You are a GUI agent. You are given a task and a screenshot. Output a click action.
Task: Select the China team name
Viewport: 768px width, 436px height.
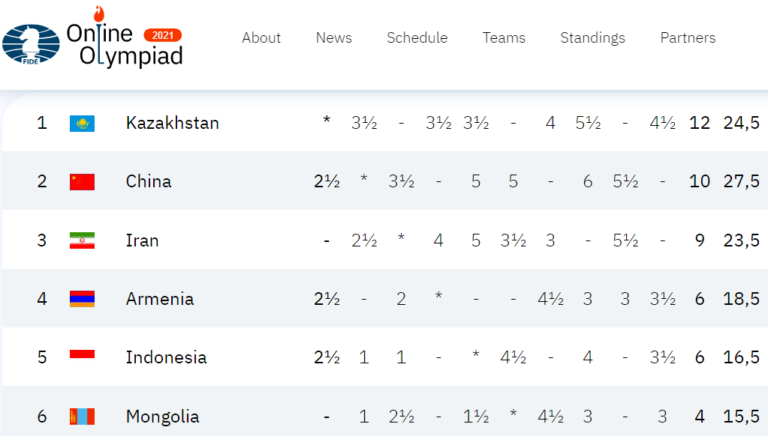tap(149, 181)
